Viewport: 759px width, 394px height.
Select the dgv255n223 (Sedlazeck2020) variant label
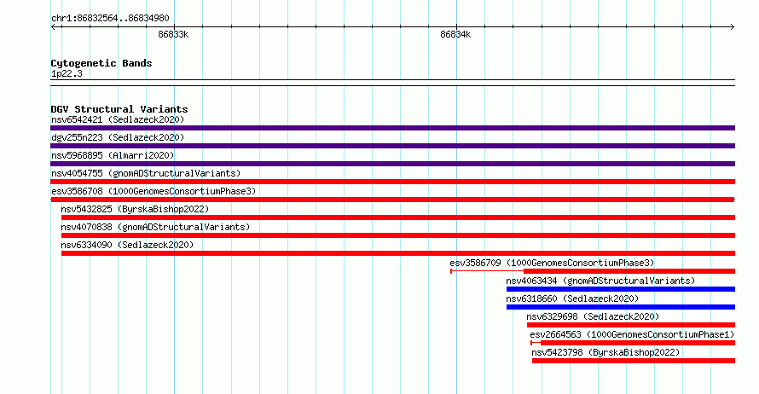click(x=118, y=137)
